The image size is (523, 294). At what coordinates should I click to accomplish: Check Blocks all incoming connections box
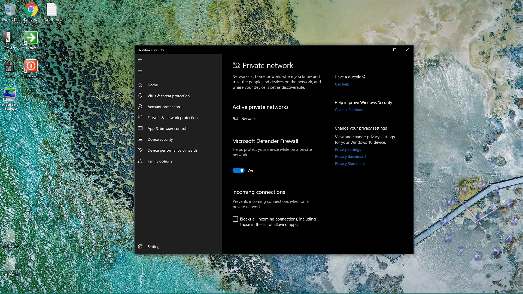(x=235, y=219)
